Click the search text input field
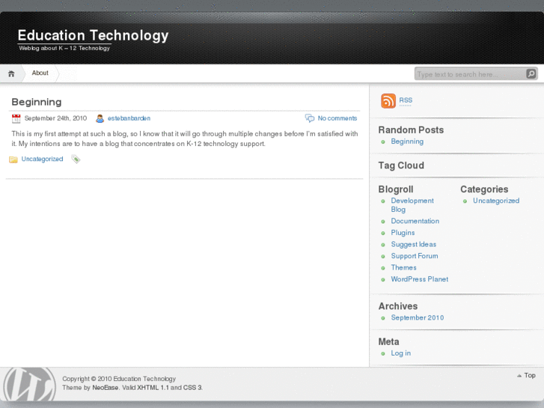 (x=471, y=74)
